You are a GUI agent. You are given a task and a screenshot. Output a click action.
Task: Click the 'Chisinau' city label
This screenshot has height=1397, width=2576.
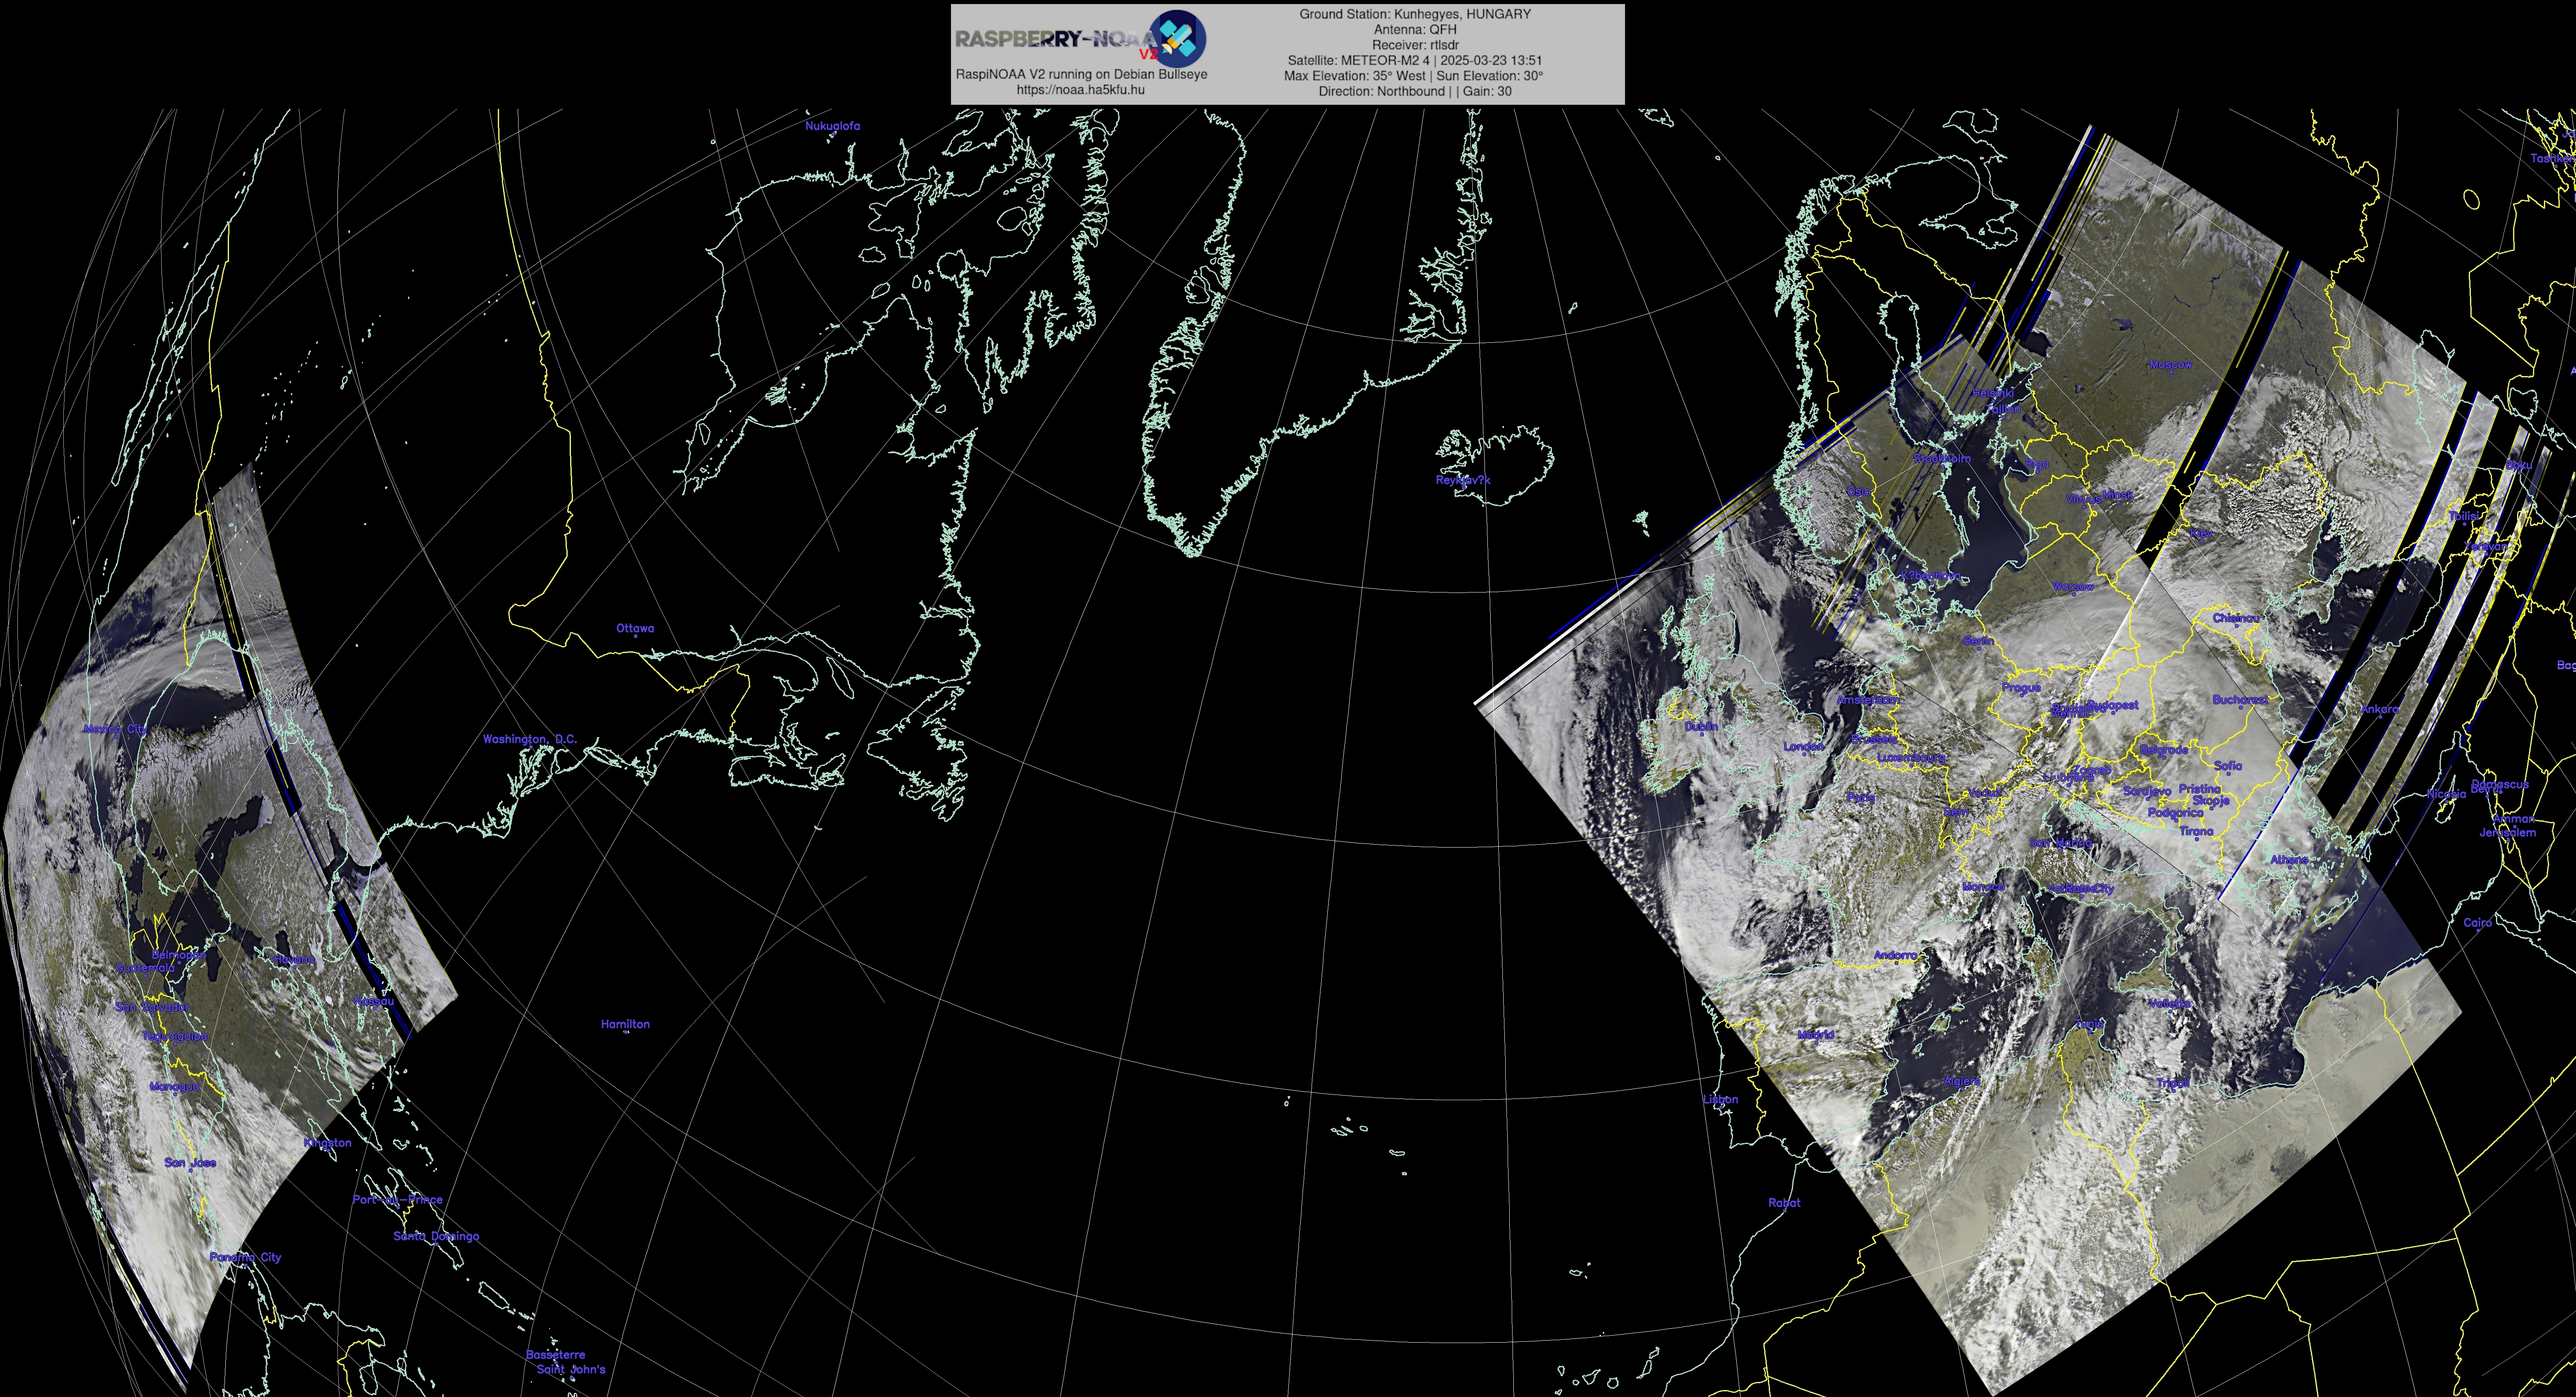click(x=2236, y=618)
